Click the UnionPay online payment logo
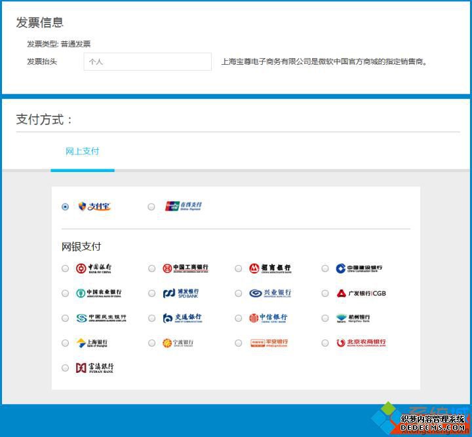This screenshot has width=472, height=437. pos(184,206)
